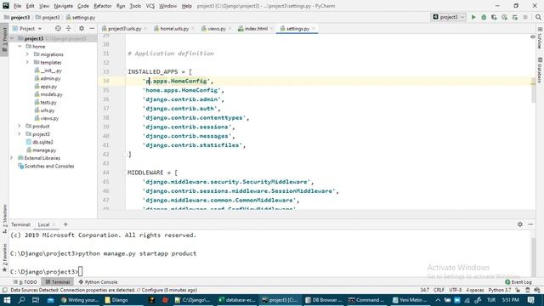Open the VCS menu

pos(150,6)
